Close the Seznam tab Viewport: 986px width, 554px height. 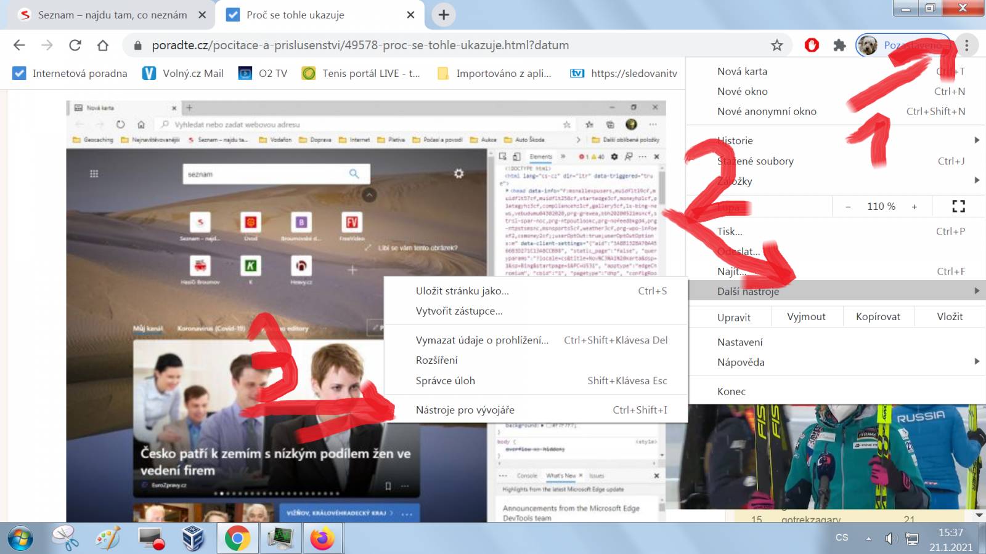tap(202, 15)
